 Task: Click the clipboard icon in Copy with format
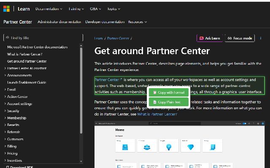click(x=155, y=92)
